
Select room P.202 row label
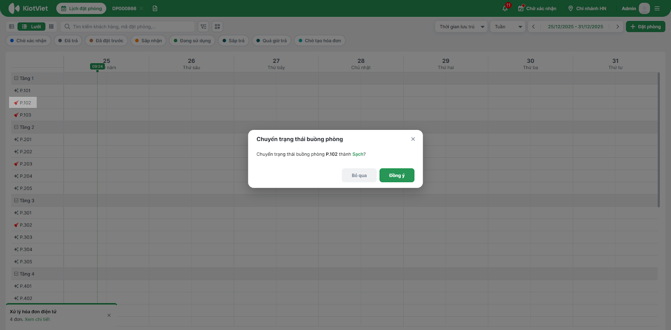[26, 152]
